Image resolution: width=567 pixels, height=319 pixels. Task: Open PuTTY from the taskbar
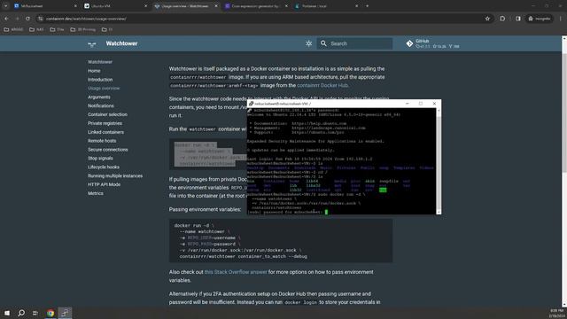tap(65, 313)
